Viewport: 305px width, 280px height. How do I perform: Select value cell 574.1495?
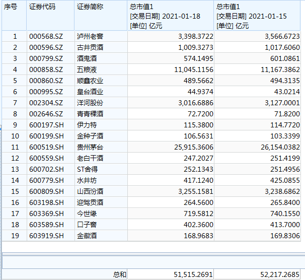[x=171, y=58]
